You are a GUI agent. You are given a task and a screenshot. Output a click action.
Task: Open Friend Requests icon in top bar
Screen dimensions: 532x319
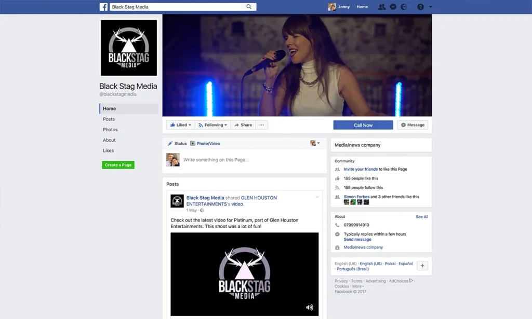point(382,7)
